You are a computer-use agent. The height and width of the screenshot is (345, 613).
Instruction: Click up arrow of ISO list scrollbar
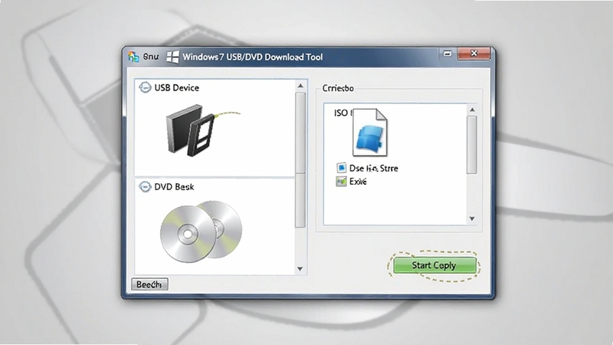[472, 110]
